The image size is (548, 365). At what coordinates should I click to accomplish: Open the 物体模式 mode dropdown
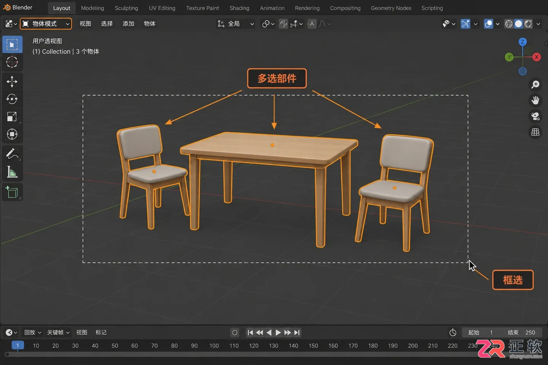[x=46, y=24]
